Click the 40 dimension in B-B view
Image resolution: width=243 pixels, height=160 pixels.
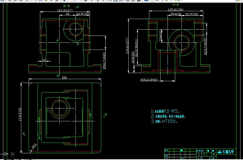click(68, 14)
